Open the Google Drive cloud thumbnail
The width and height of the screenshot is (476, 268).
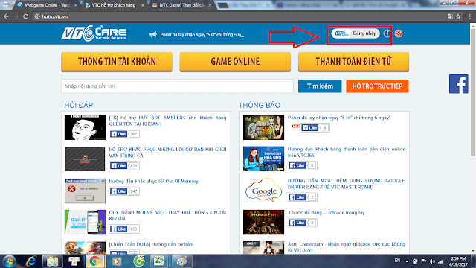263,191
